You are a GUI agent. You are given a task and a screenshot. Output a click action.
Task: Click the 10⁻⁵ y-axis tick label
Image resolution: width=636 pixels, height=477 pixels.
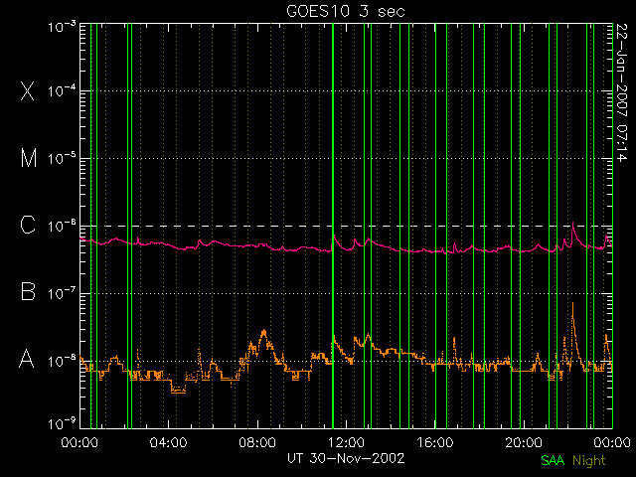click(62, 158)
